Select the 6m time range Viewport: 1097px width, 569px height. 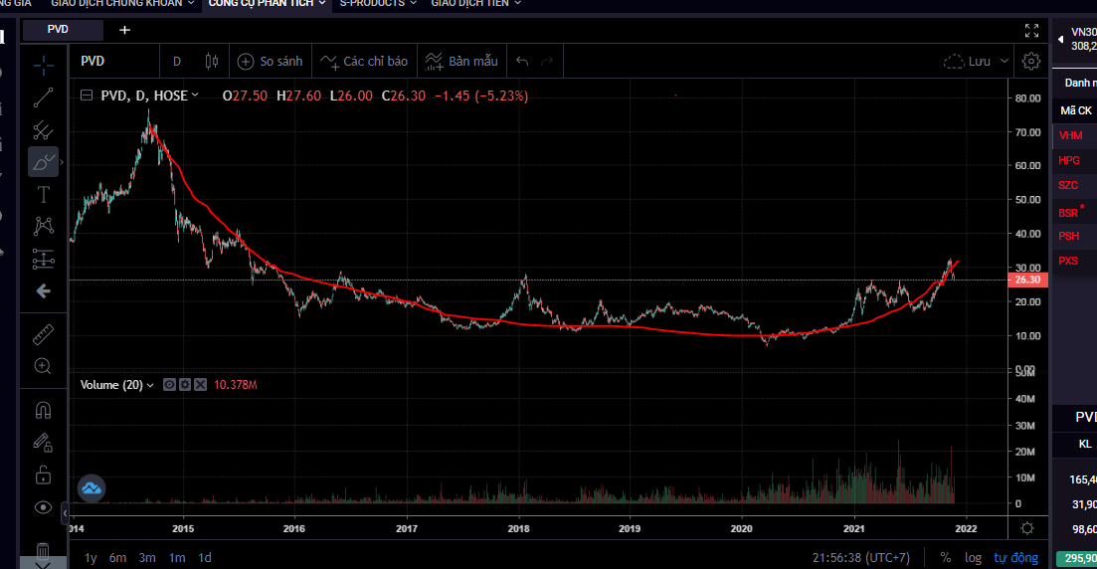pyautogui.click(x=118, y=558)
